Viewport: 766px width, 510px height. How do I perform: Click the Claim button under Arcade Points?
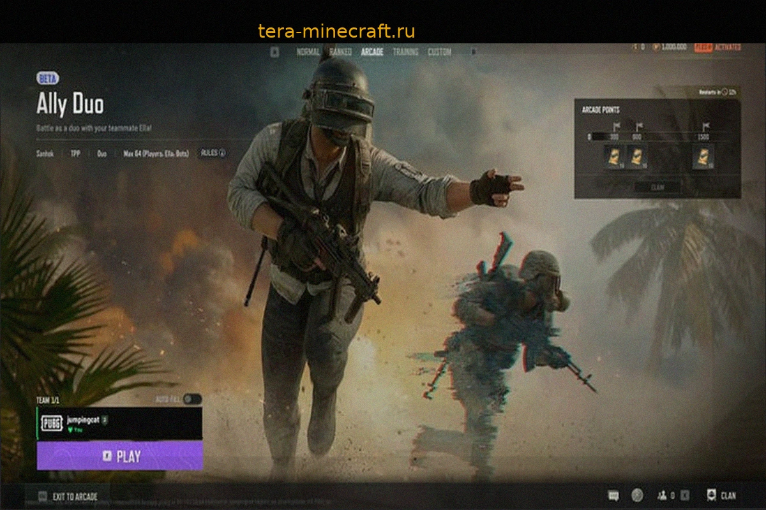coord(657,187)
